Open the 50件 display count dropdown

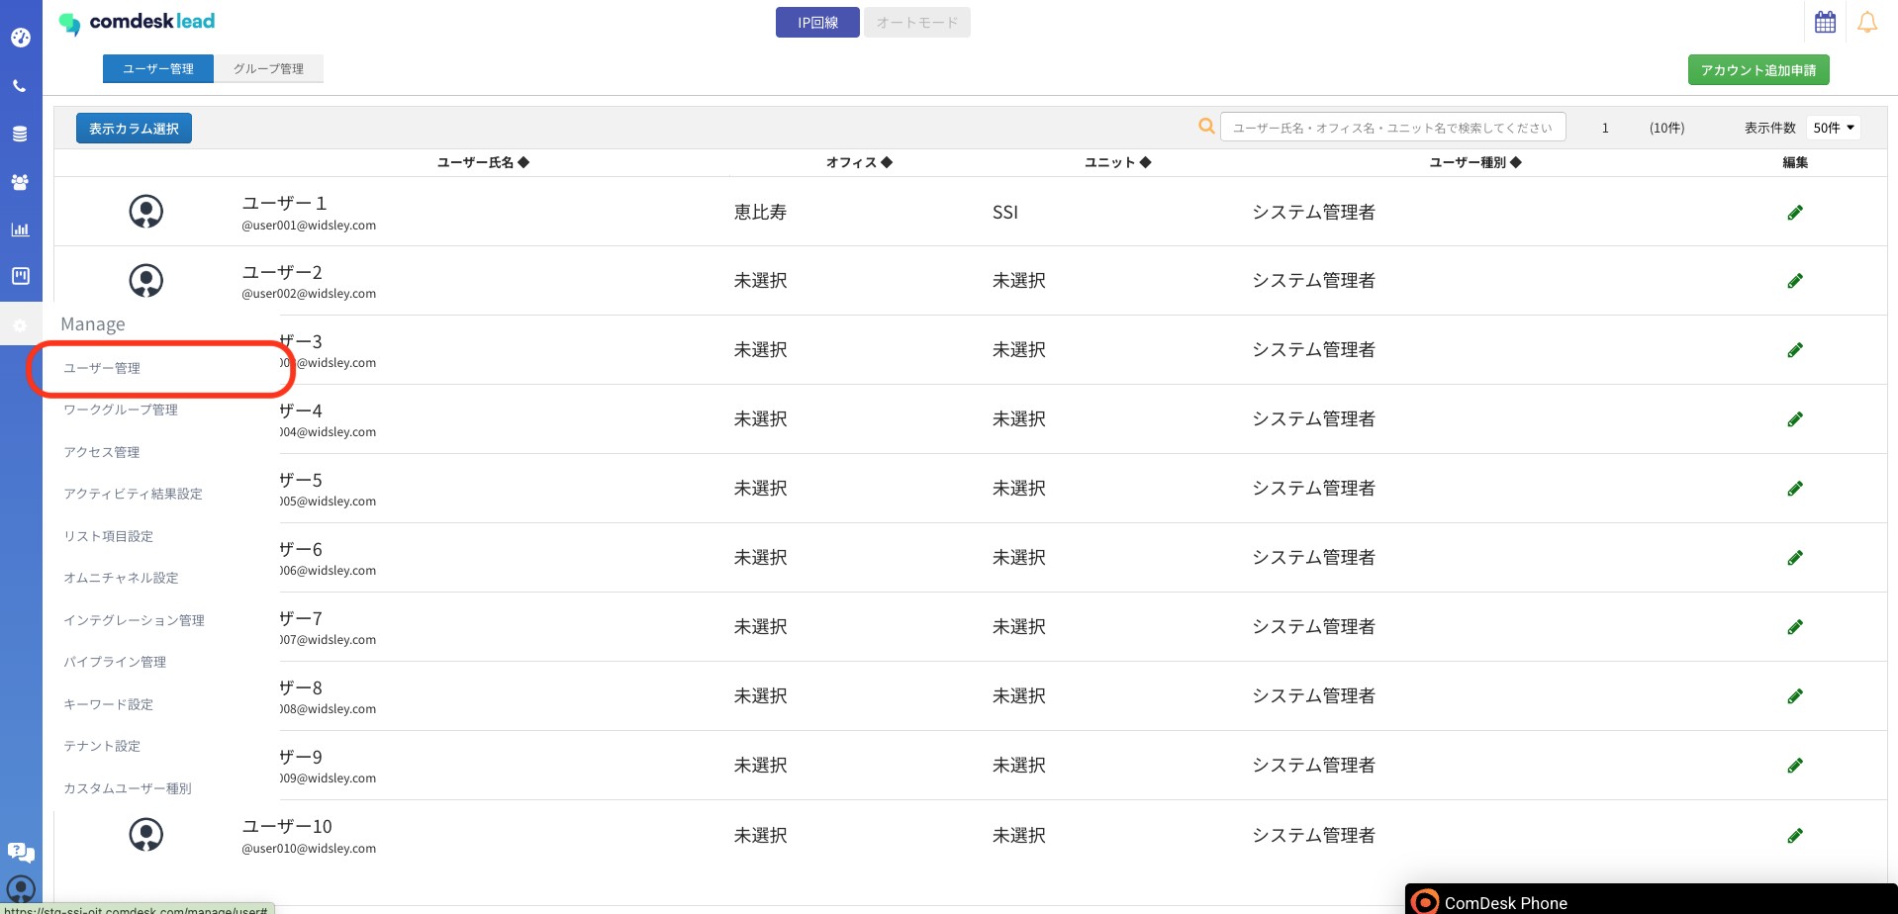(1833, 128)
